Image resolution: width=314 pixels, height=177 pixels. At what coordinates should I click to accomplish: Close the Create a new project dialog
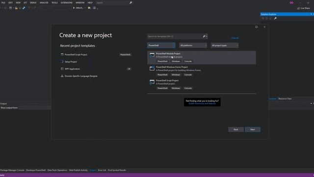pyautogui.click(x=264, y=27)
